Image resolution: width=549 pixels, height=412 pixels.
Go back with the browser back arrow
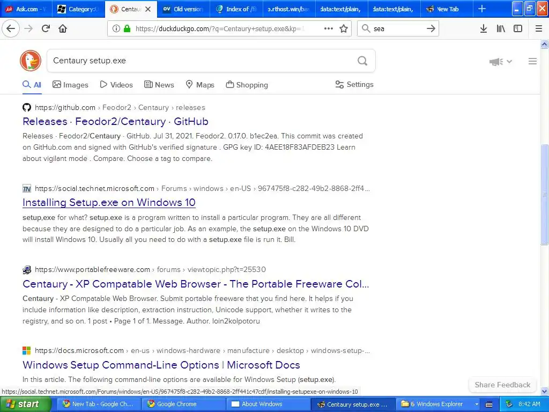pos(11,28)
